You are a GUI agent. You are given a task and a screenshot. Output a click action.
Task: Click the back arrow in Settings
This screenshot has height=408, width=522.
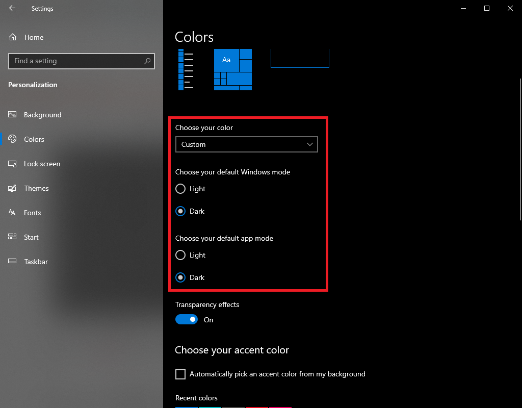(12, 8)
